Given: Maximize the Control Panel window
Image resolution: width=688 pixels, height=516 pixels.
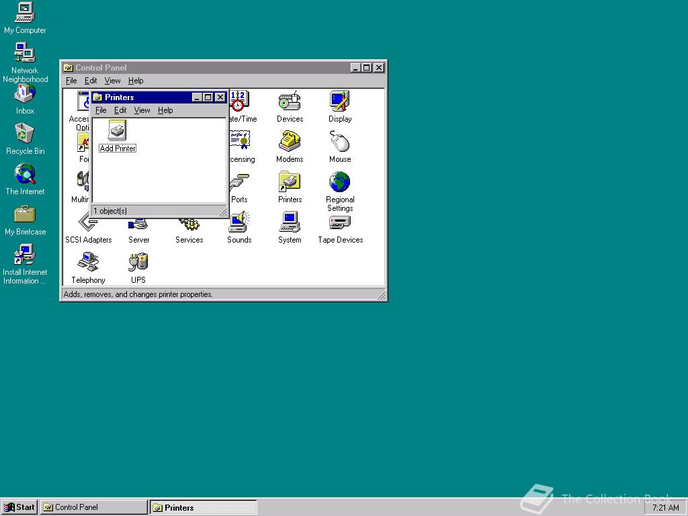Looking at the screenshot, I should click(x=366, y=68).
